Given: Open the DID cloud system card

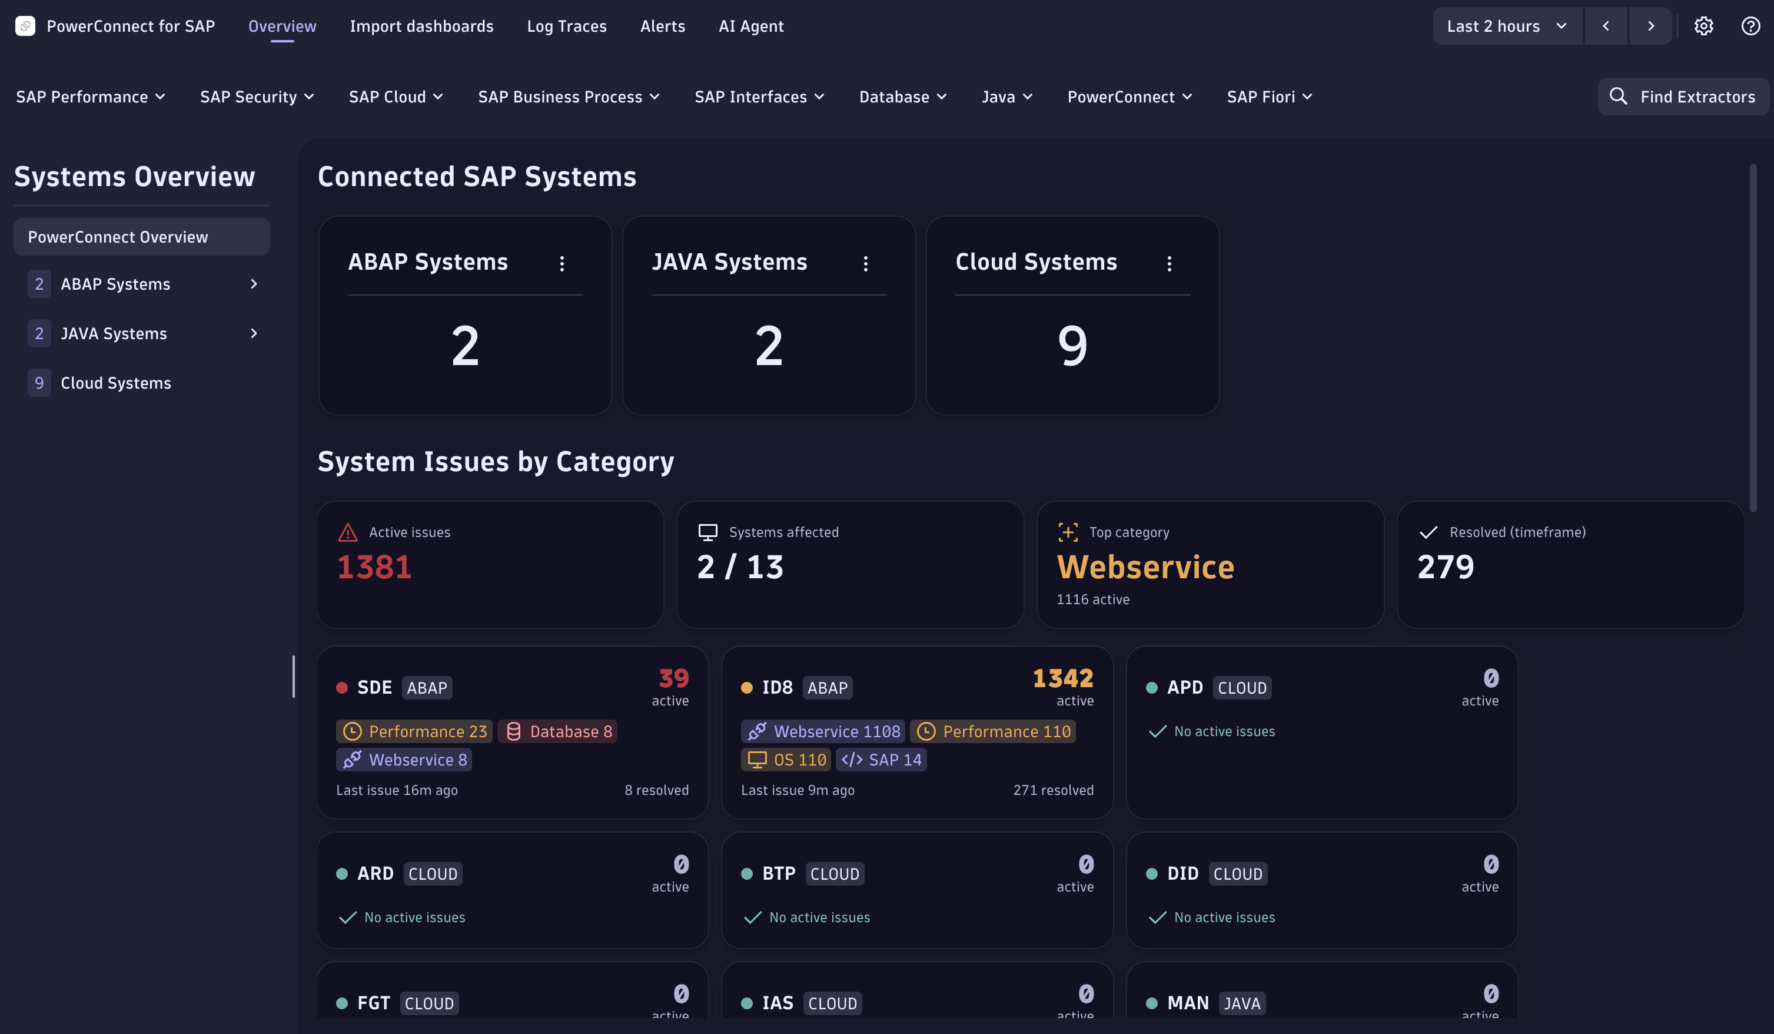Looking at the screenshot, I should click(x=1322, y=890).
